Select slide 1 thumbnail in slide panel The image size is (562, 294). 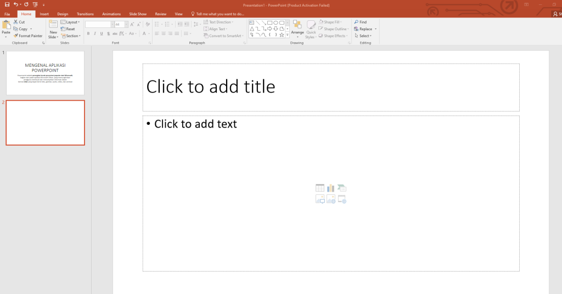click(x=45, y=73)
